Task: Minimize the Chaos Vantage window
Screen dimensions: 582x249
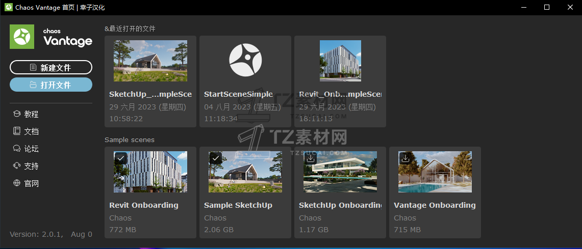Action: (x=524, y=8)
